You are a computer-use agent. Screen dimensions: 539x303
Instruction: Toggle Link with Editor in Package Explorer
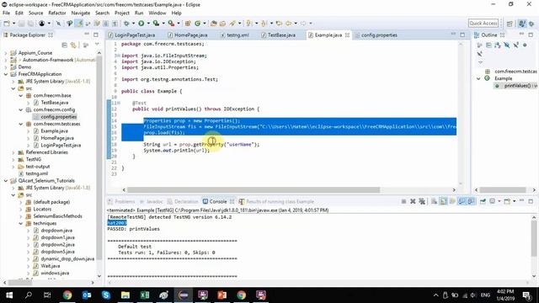73,45
